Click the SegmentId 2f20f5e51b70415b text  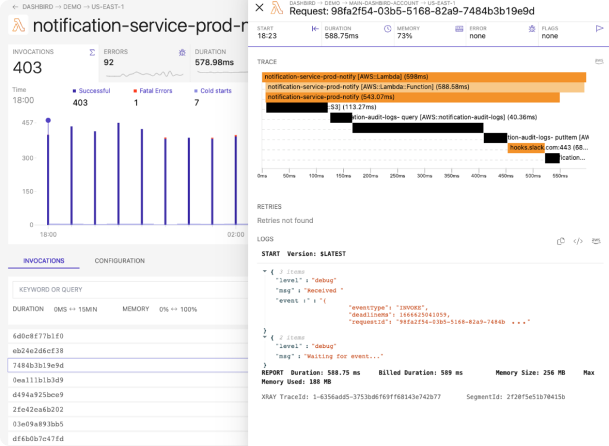pos(516,397)
